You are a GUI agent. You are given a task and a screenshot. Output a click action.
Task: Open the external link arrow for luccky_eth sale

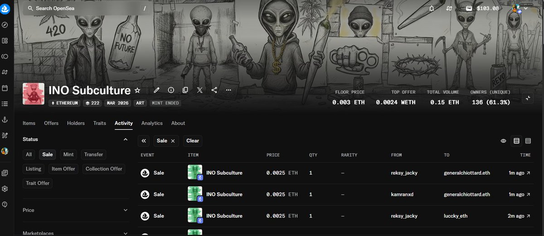tap(528, 216)
